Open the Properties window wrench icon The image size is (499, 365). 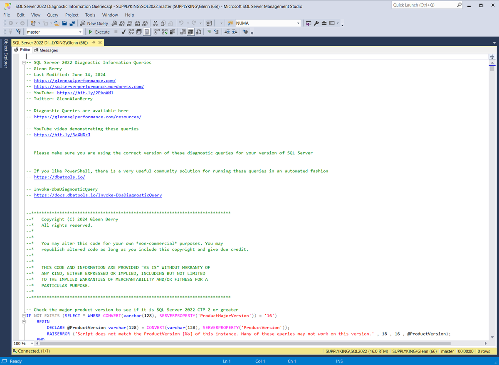coord(316,23)
